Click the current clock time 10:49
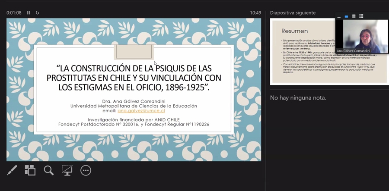 point(255,13)
